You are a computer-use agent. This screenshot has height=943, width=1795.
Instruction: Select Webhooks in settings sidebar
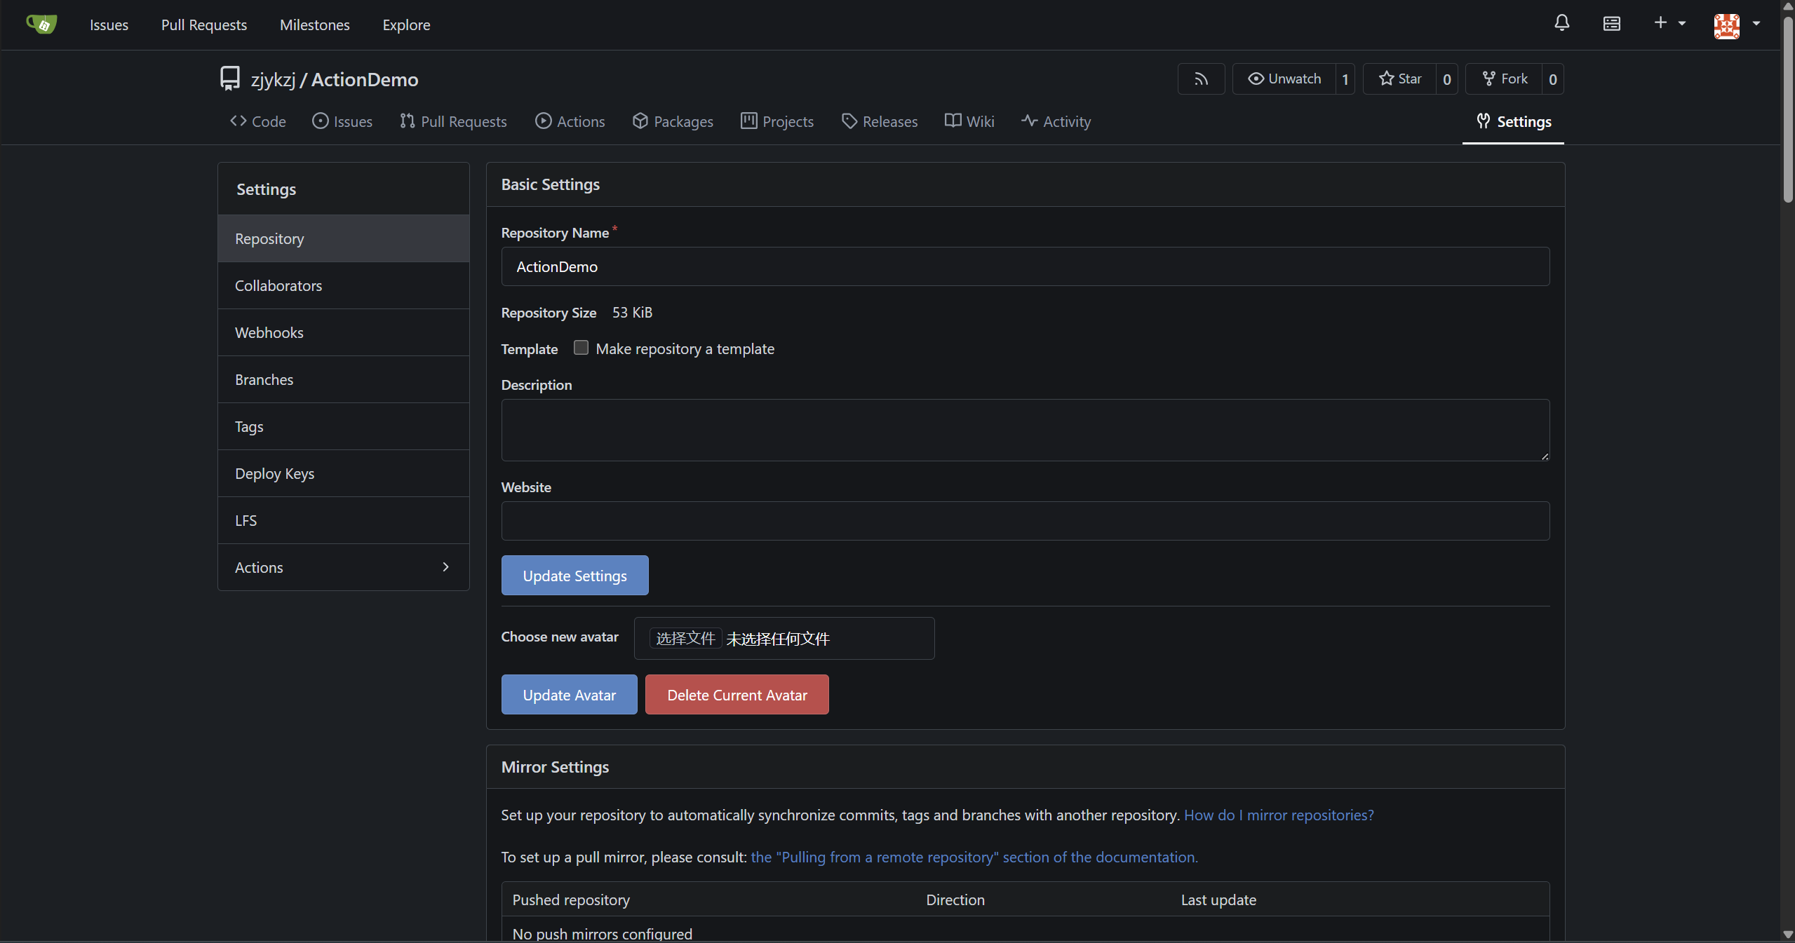click(269, 332)
